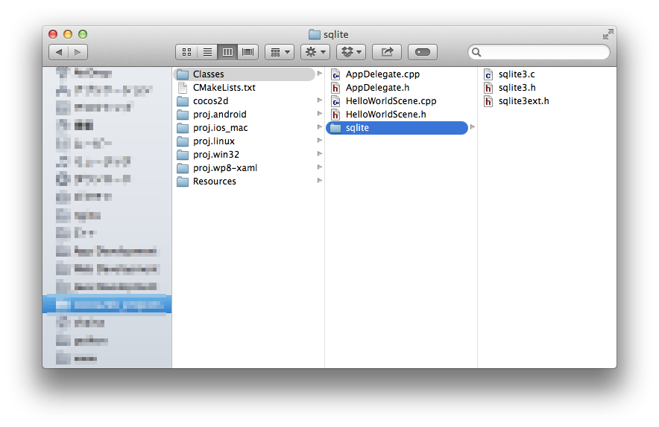
Task: Select HelloWorldScene.h
Action: click(x=397, y=115)
